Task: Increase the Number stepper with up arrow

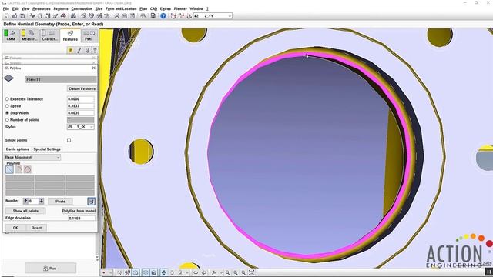Action: [x=25, y=201]
